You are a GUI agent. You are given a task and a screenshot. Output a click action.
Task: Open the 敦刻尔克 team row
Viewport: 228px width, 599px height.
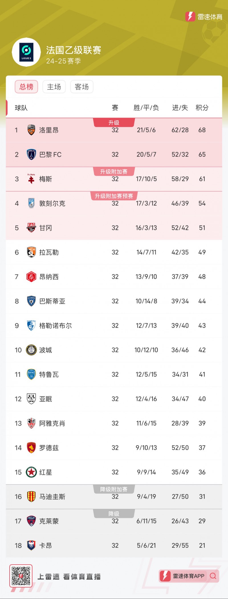pyautogui.click(x=114, y=203)
